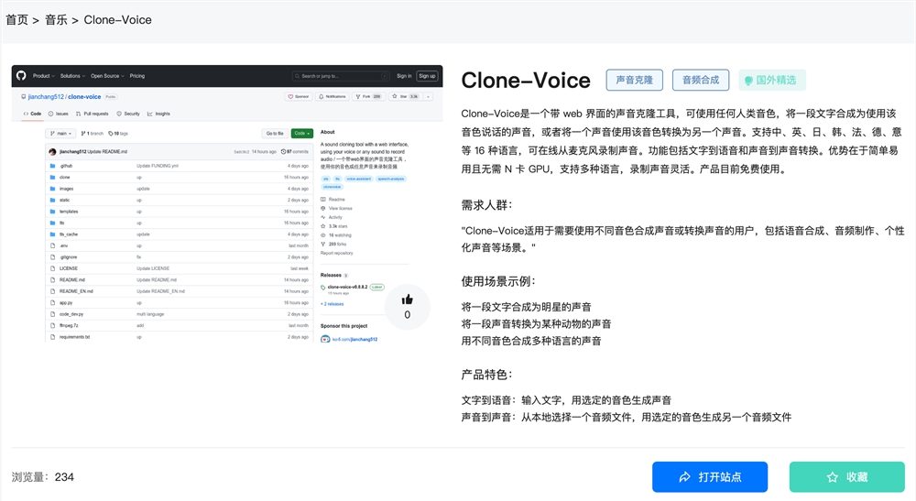Click the share arrow icon in 打开站点
The image size is (916, 501).
[x=684, y=477]
